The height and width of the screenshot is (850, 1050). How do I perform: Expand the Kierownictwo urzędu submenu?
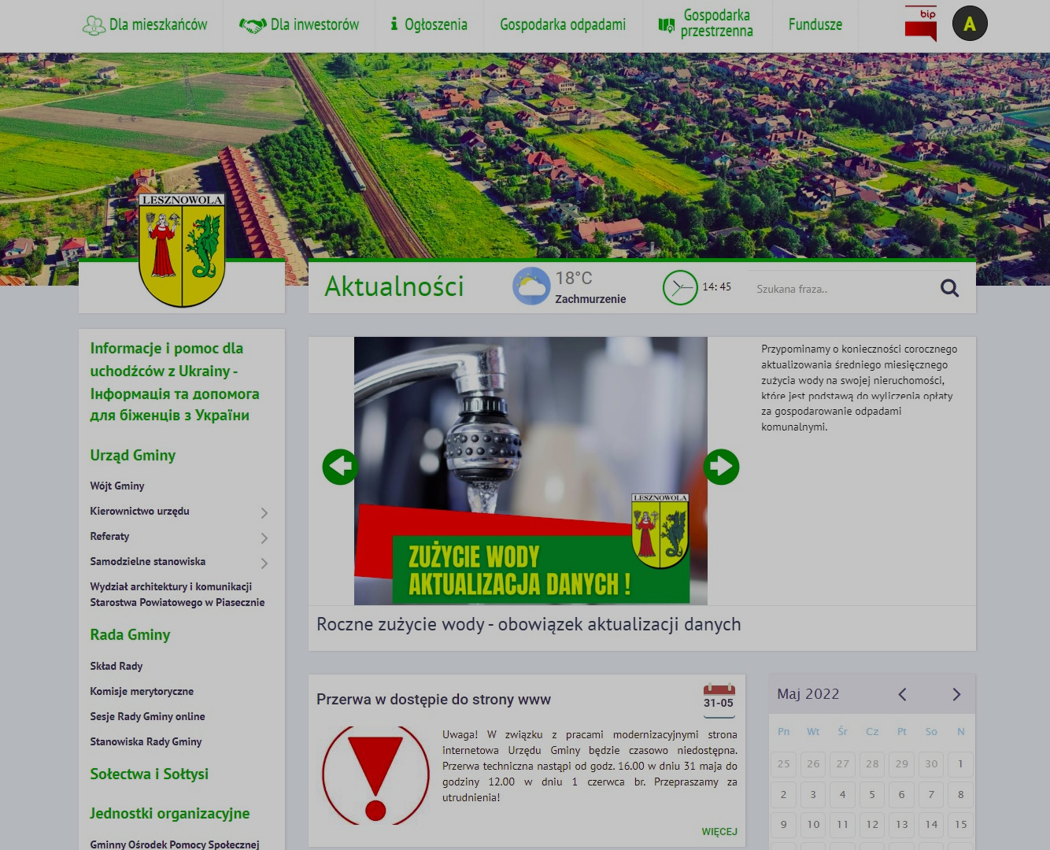tap(264, 513)
